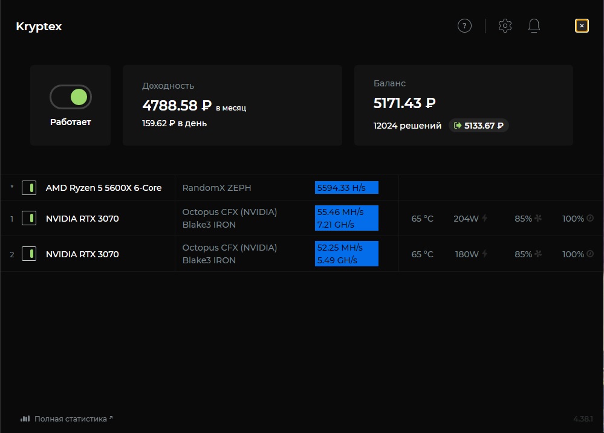Click the fan icon on GPU 1 row
The height and width of the screenshot is (433, 604).
pos(538,219)
